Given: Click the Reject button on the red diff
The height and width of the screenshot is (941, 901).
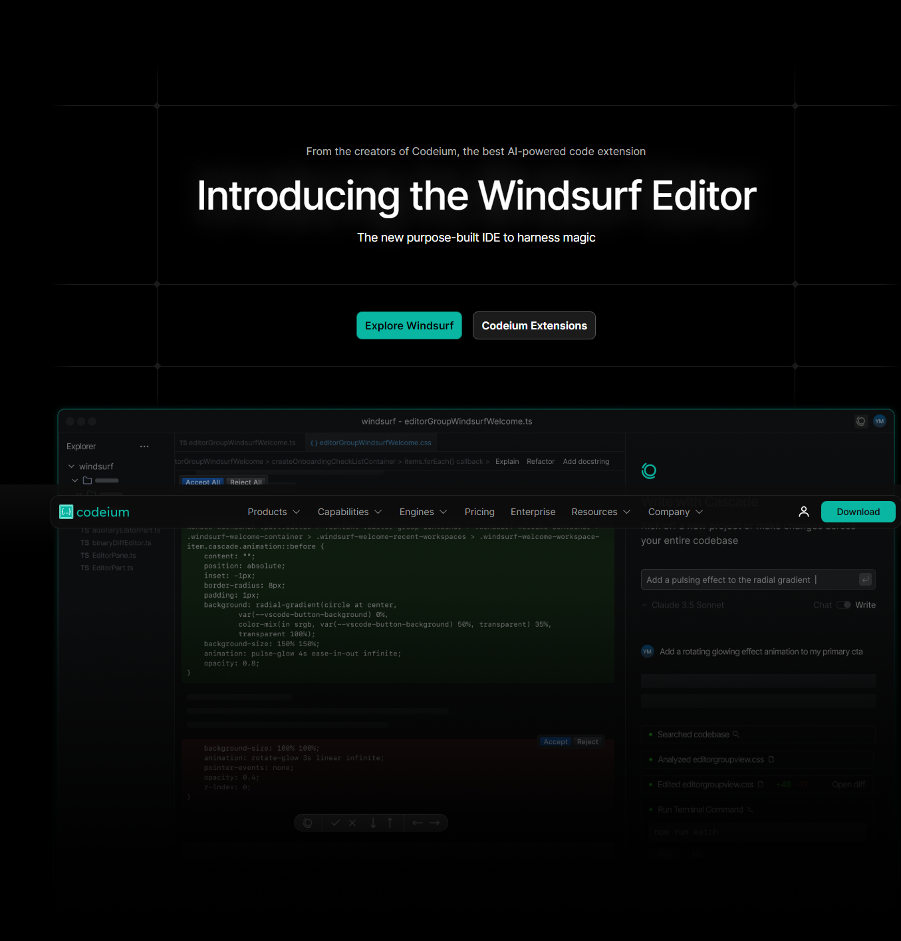Looking at the screenshot, I should click(588, 741).
